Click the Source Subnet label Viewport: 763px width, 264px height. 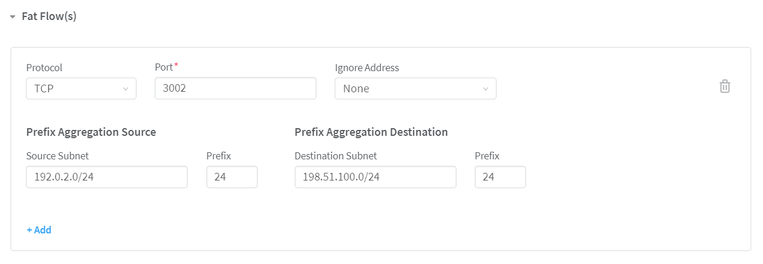[x=58, y=156]
